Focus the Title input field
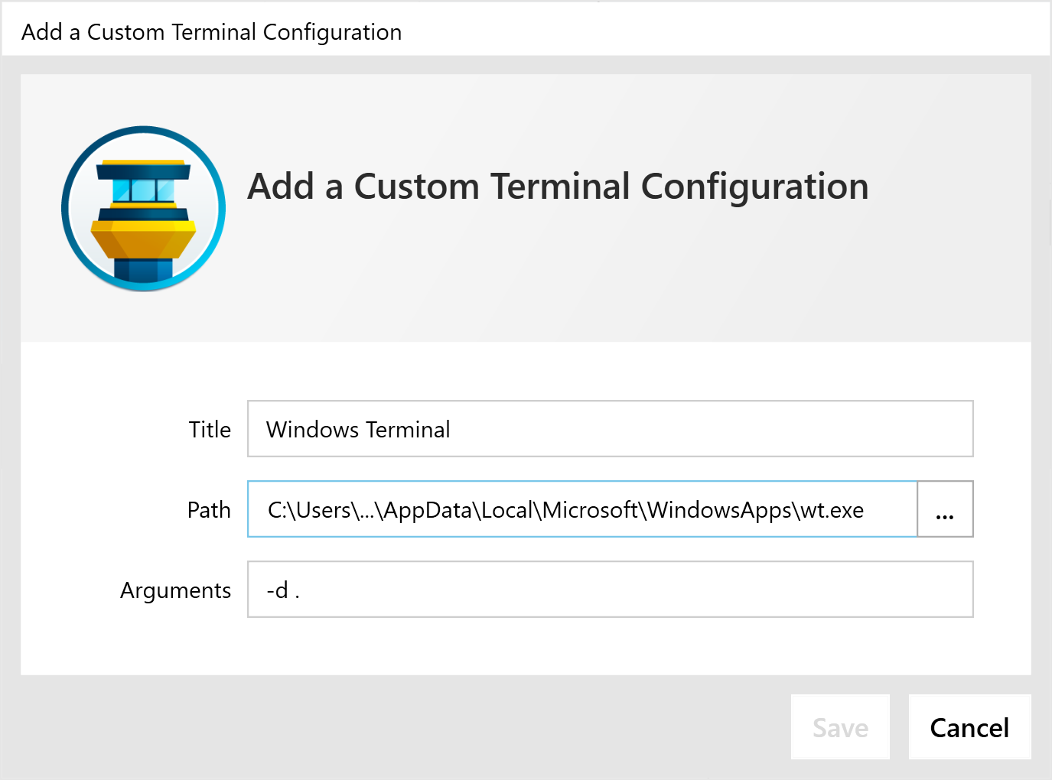 611,429
